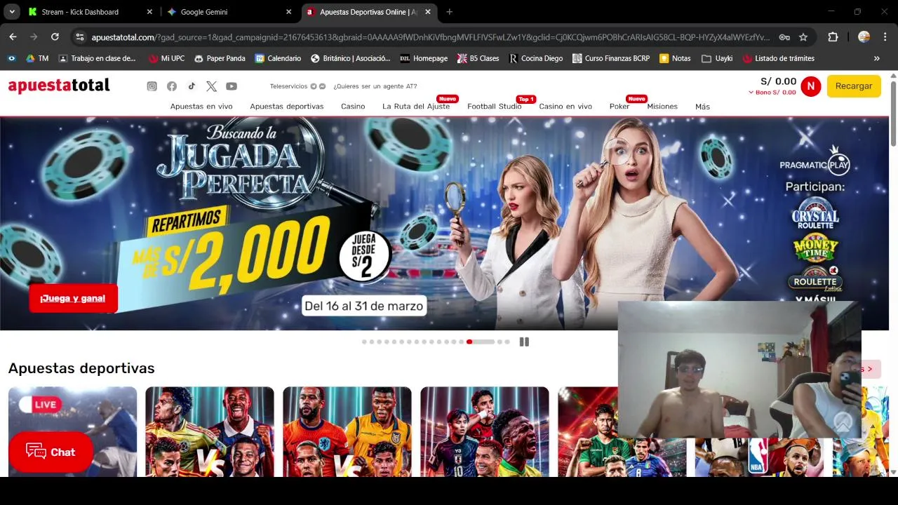Image resolution: width=898 pixels, height=505 pixels.
Task: Open Football Studio menu item
Action: pyautogui.click(x=495, y=107)
